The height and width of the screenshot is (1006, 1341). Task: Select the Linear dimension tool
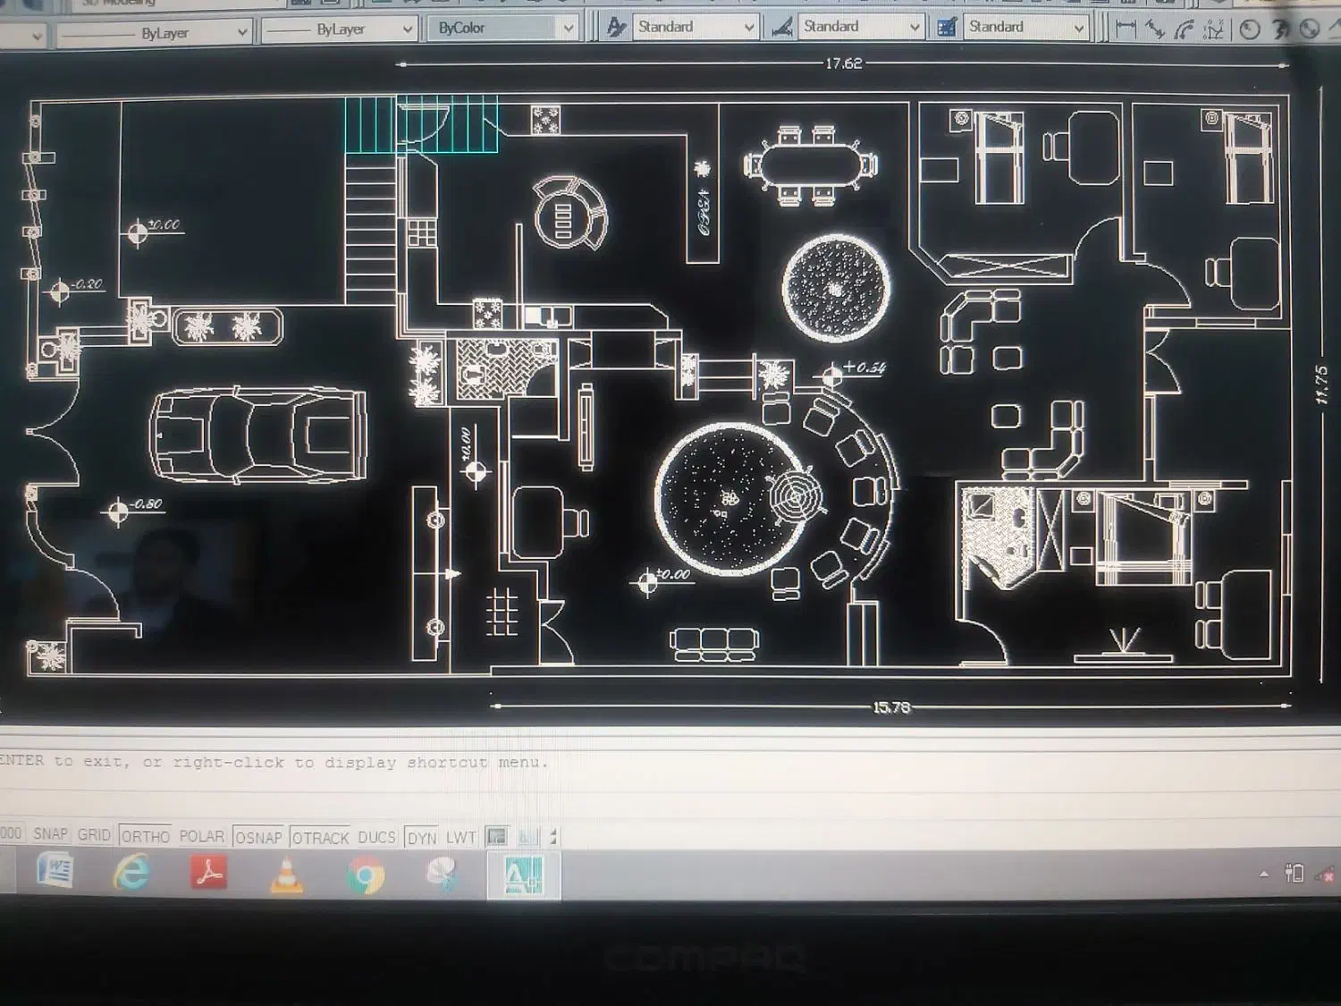click(1126, 29)
